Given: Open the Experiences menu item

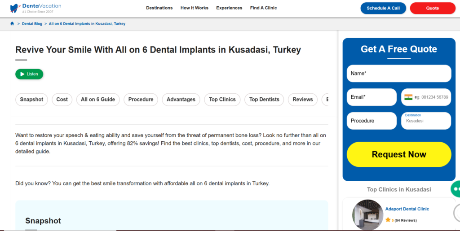Looking at the screenshot, I should [x=229, y=8].
